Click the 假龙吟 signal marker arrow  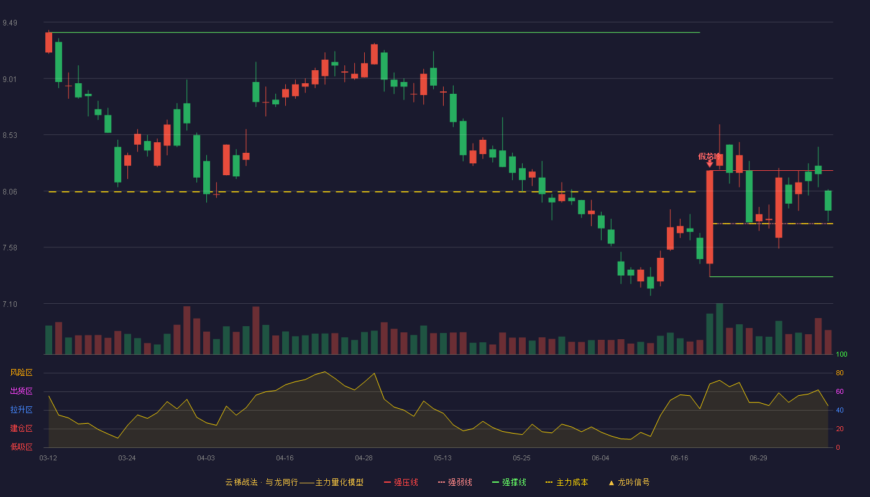(x=710, y=164)
